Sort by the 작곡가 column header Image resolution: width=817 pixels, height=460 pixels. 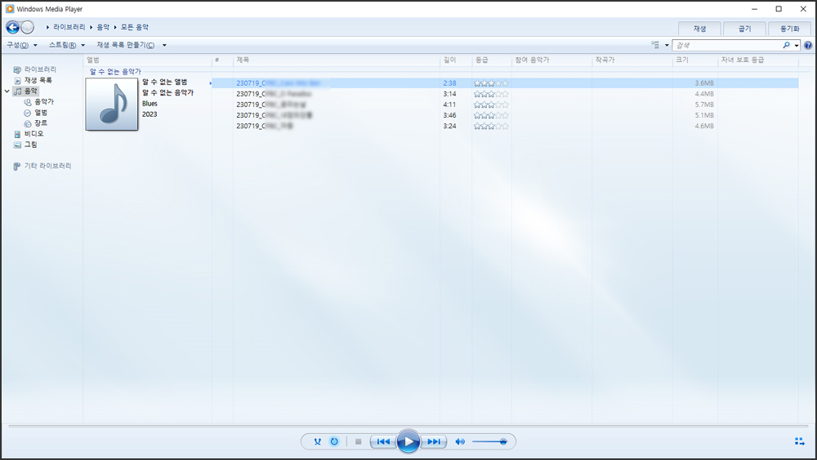(x=632, y=60)
